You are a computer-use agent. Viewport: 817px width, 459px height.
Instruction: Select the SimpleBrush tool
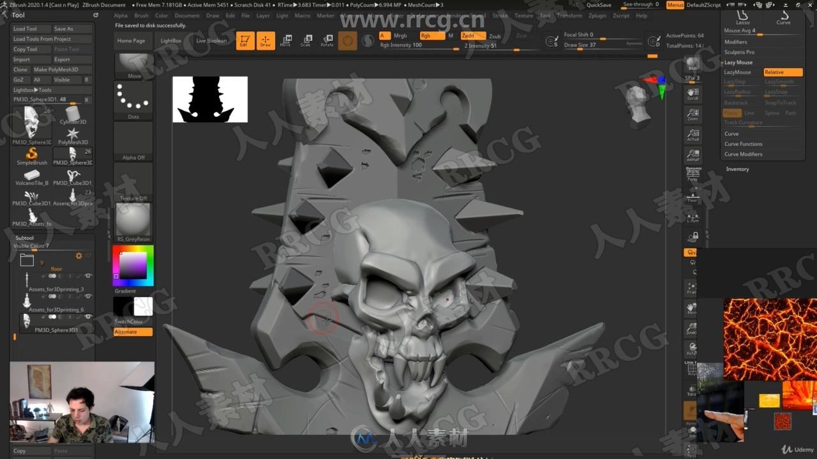click(x=32, y=156)
